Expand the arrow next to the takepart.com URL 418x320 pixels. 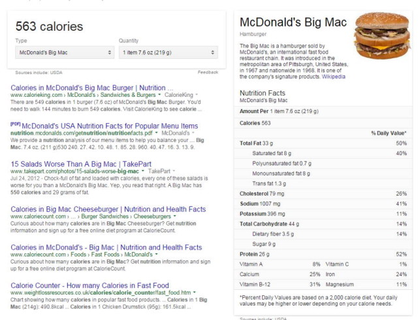142,171
